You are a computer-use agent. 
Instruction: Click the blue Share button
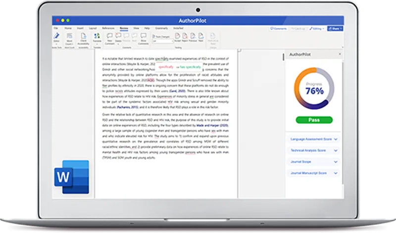335,29
